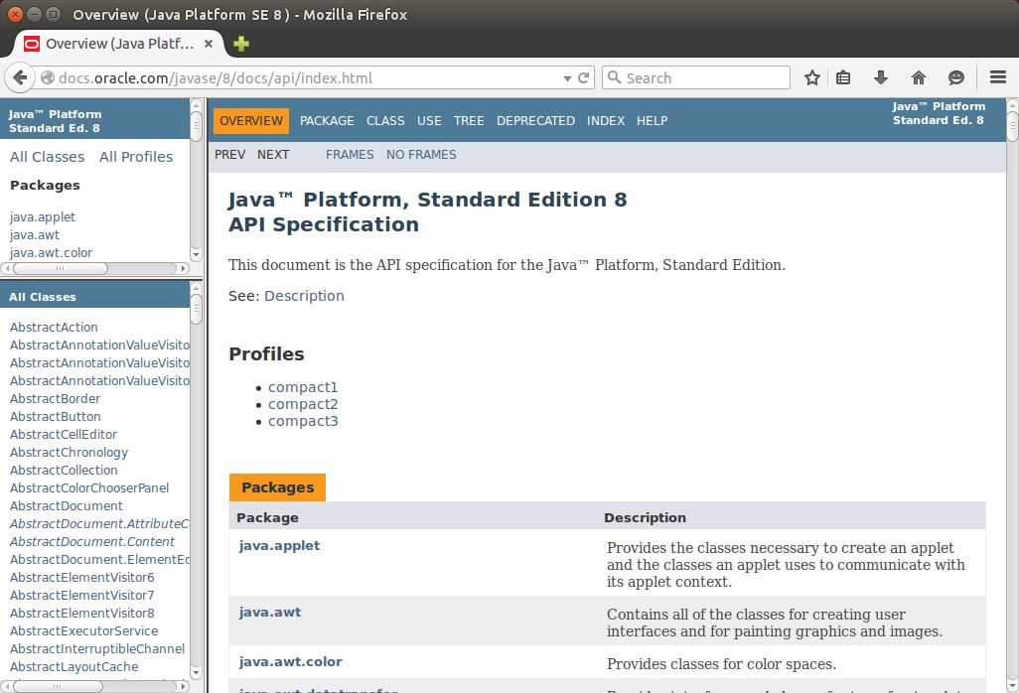Open the Downloads arrow icon

click(880, 77)
